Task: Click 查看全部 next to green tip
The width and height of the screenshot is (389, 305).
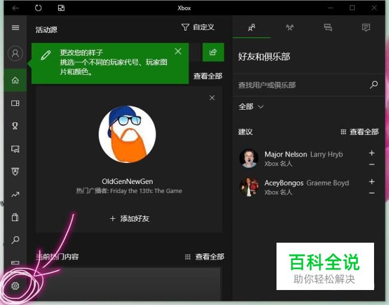Action: tap(208, 76)
